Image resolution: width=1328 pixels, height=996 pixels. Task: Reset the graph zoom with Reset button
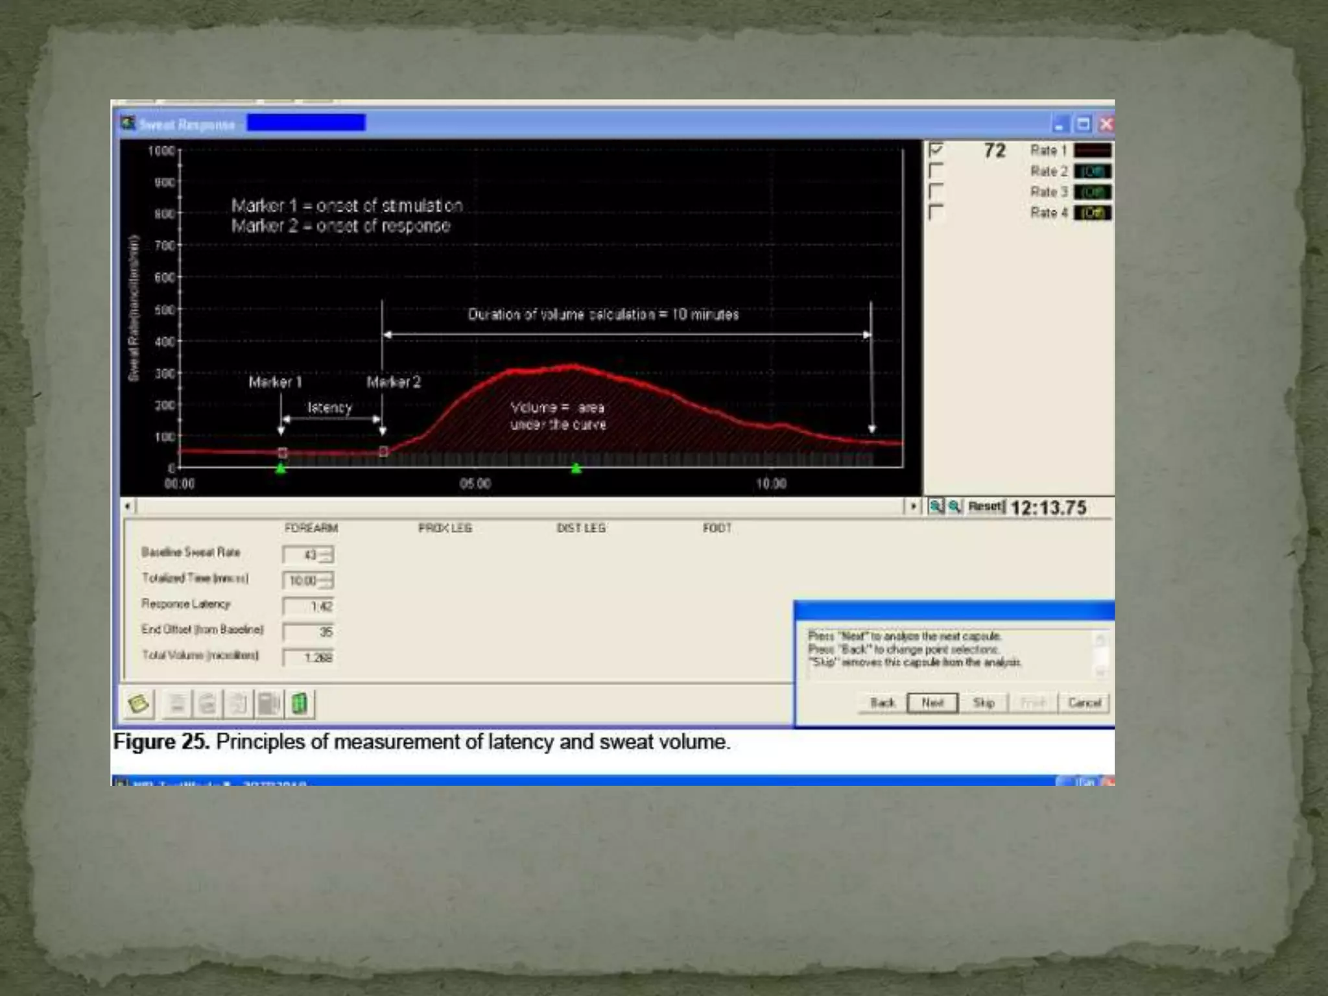pos(985,506)
